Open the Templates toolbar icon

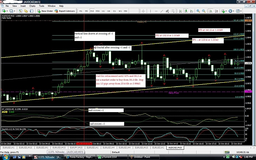pos(238,11)
